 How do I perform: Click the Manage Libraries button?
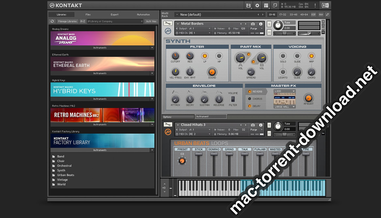(x=67, y=22)
